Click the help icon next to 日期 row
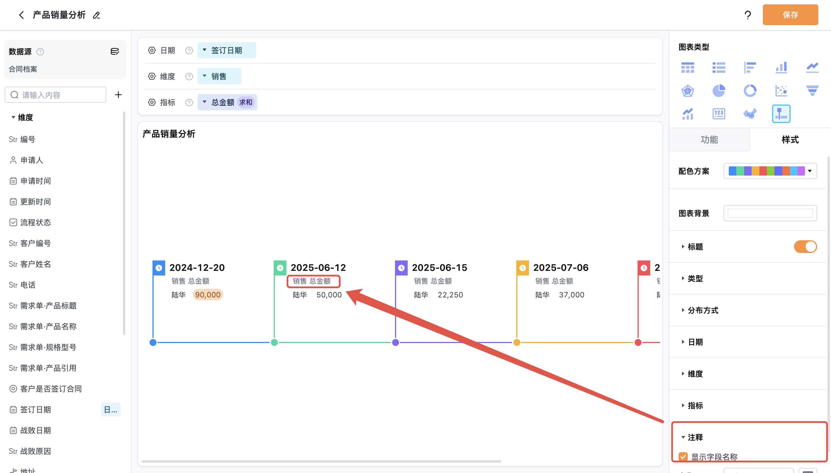 tap(189, 50)
